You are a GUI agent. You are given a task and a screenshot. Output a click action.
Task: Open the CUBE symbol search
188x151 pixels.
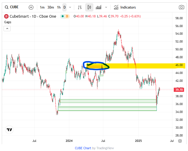(x=12, y=7)
